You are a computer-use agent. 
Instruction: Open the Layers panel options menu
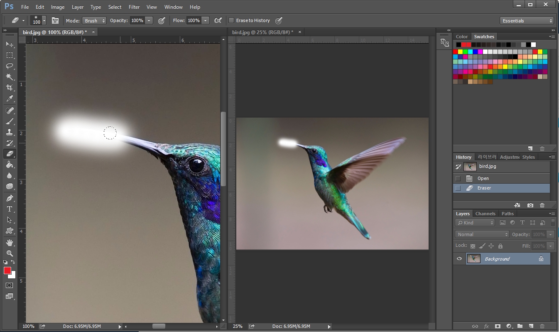(552, 214)
